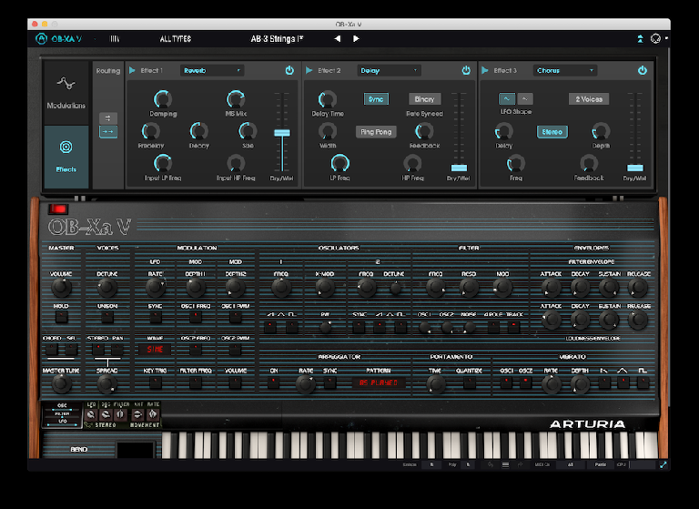Toggle Effect 2 Delay power button
The image size is (699, 509).
[x=466, y=70]
